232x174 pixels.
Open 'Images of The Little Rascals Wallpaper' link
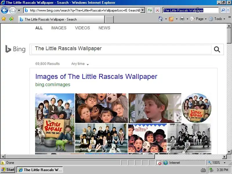96,77
